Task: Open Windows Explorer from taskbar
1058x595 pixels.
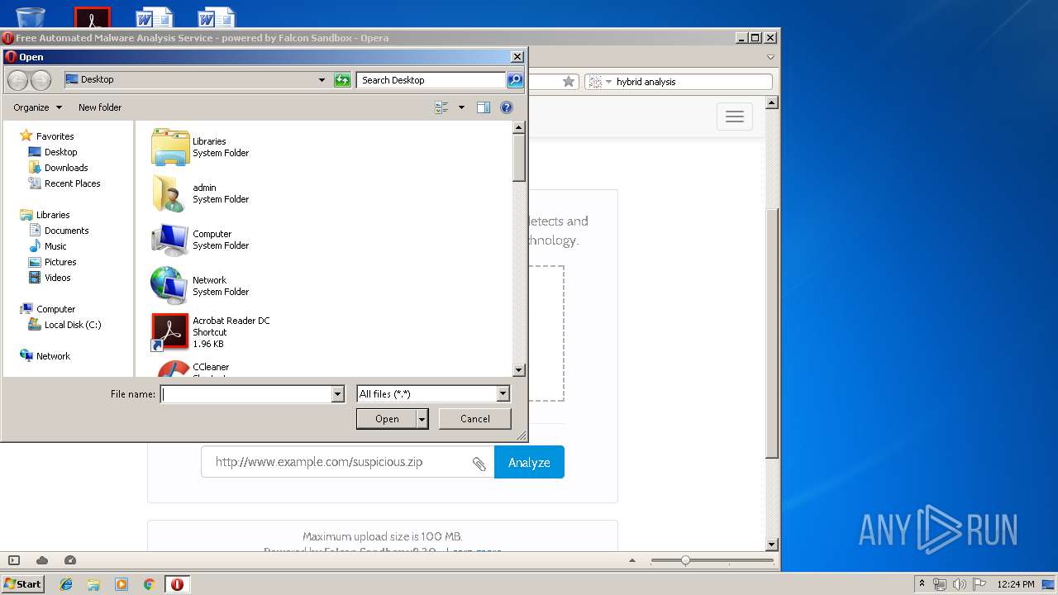Action: pos(93,584)
